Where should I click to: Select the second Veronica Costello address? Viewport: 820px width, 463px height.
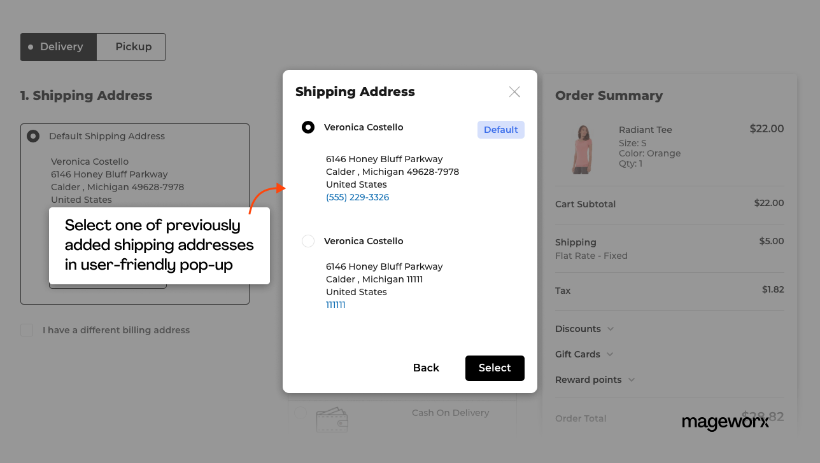(308, 241)
